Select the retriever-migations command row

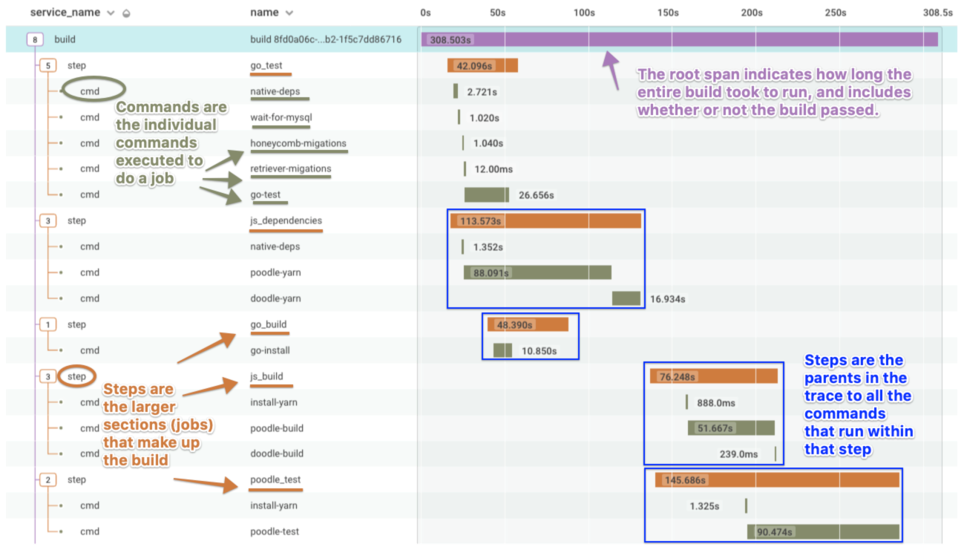290,168
